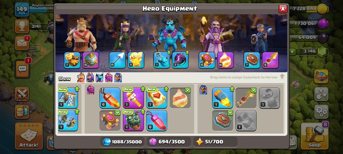Filter equipment by Barbarian King portrait
This screenshot has height=154, width=343.
[81, 77]
